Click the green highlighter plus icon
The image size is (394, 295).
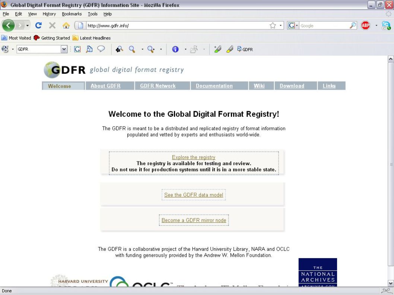click(x=217, y=49)
